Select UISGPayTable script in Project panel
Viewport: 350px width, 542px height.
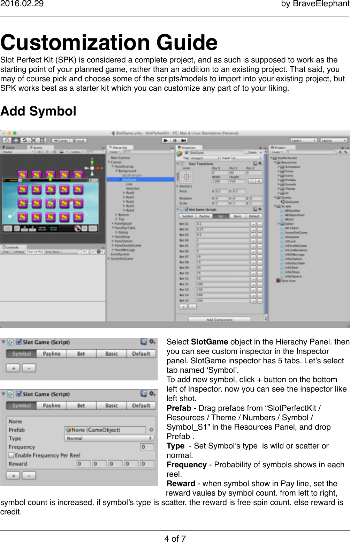295,263
